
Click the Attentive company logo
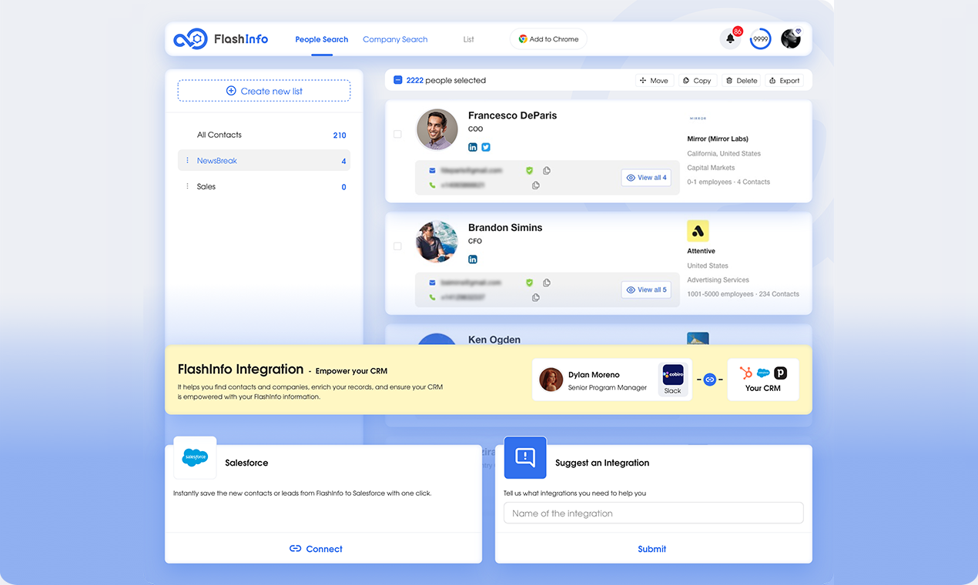pyautogui.click(x=698, y=231)
